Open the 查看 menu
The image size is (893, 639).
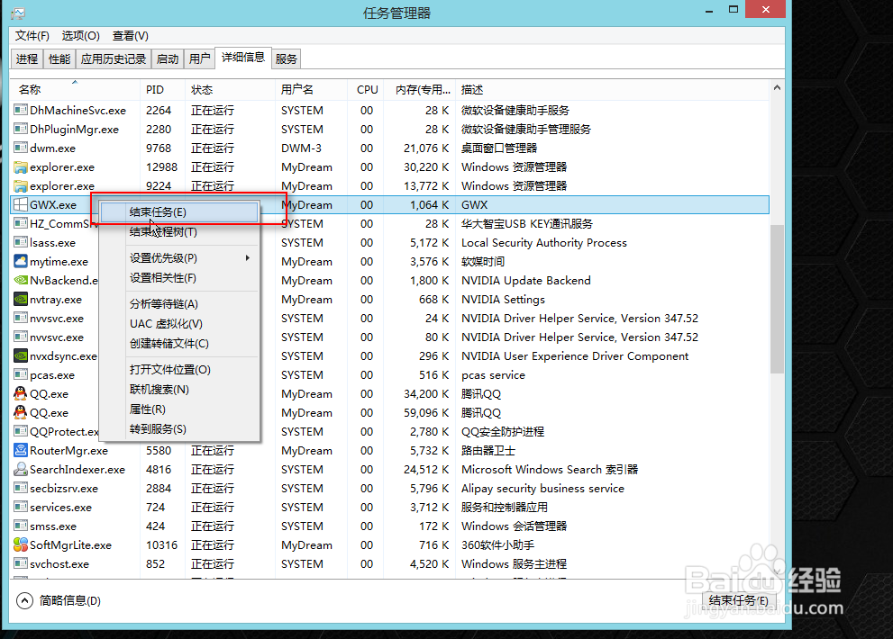click(x=129, y=35)
